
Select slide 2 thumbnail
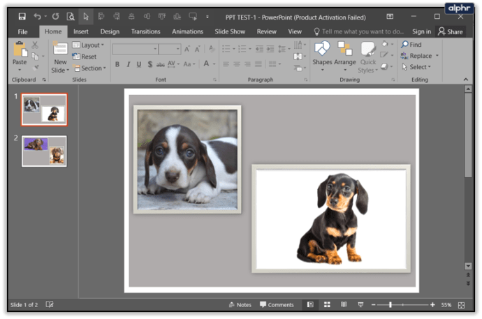click(44, 150)
